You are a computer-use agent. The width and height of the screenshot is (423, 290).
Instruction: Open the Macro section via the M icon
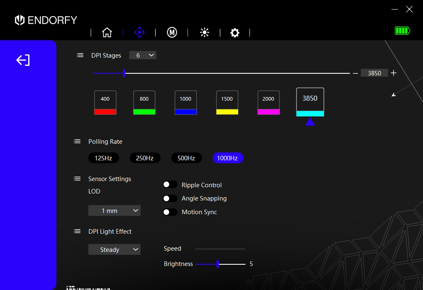click(x=172, y=32)
